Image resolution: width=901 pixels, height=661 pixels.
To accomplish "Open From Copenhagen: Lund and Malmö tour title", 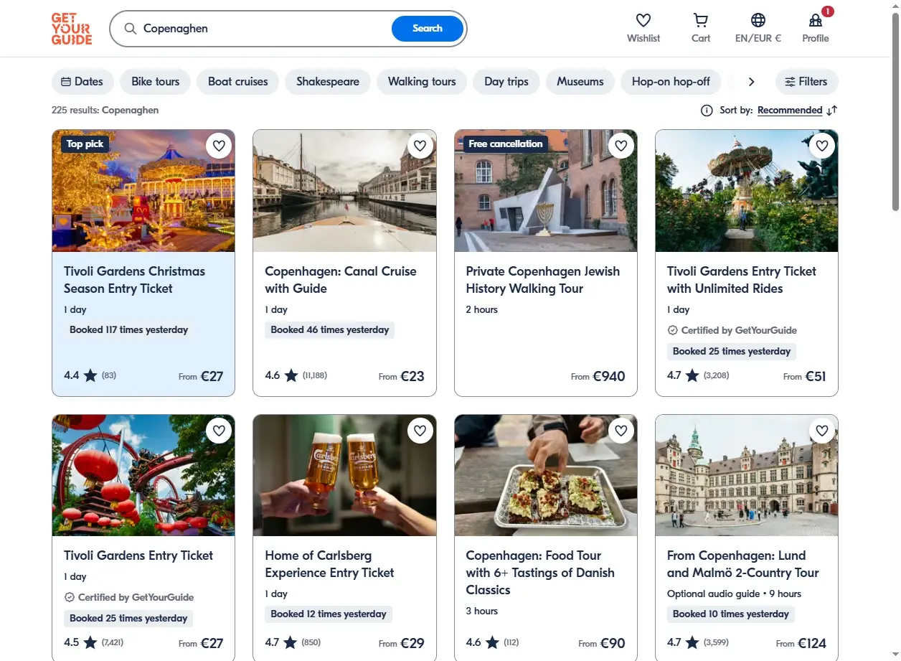I will click(x=742, y=564).
